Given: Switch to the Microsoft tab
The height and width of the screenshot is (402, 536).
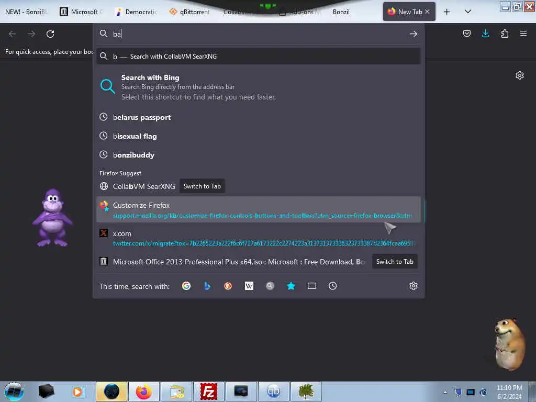Looking at the screenshot, I should [x=81, y=12].
